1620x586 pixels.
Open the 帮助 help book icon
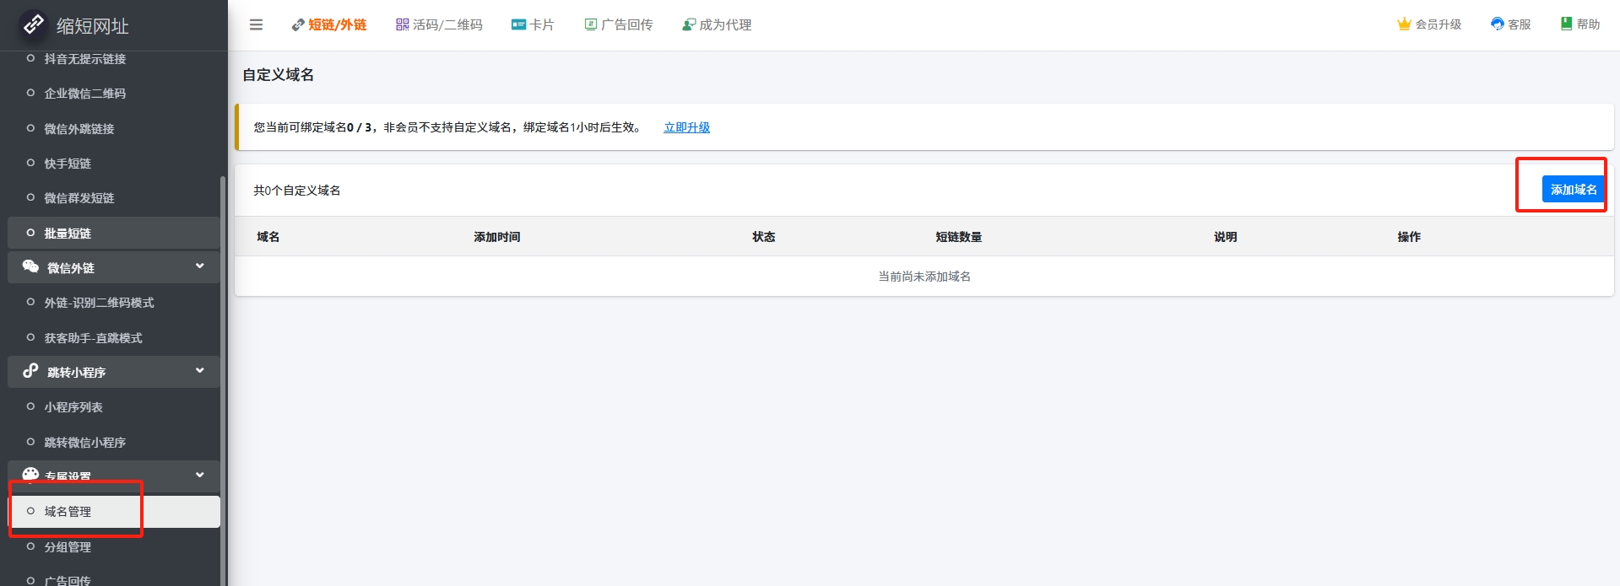pyautogui.click(x=1566, y=24)
